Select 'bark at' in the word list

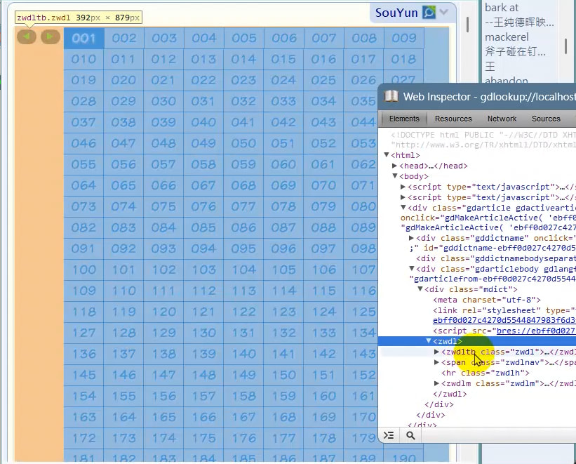pyautogui.click(x=502, y=7)
